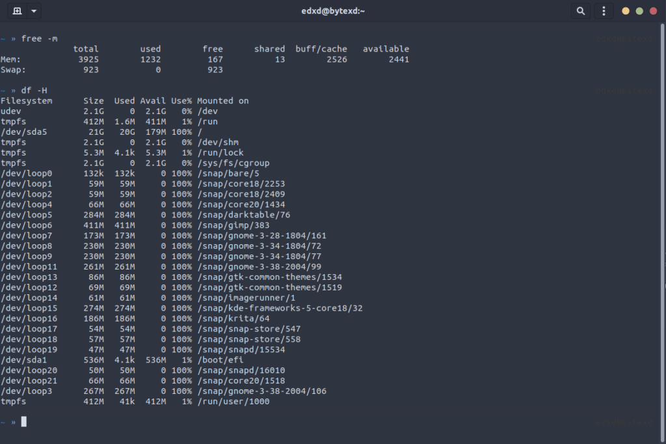This screenshot has width=666, height=444.
Task: Open the terminal search icon
Action: 581,10
